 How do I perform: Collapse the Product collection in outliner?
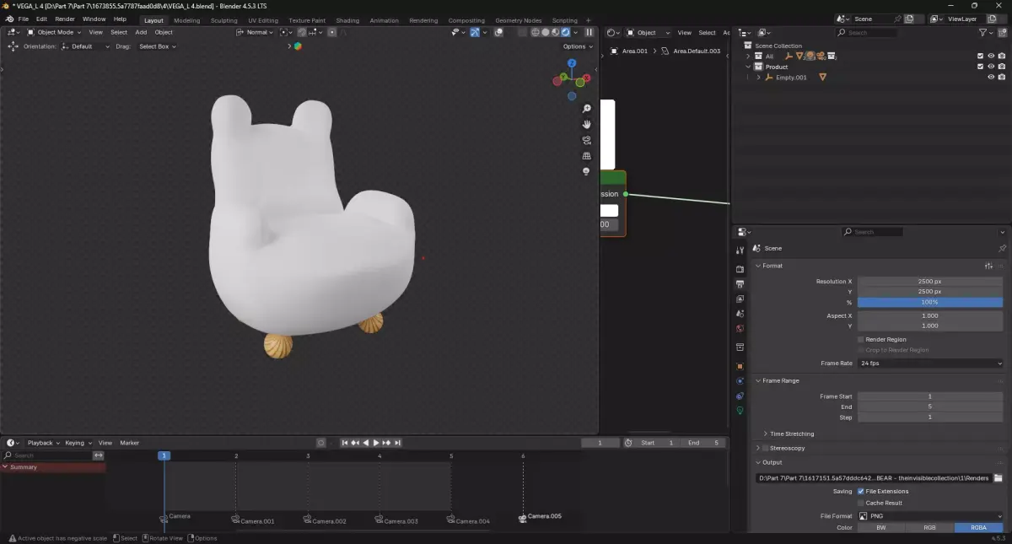coord(748,67)
